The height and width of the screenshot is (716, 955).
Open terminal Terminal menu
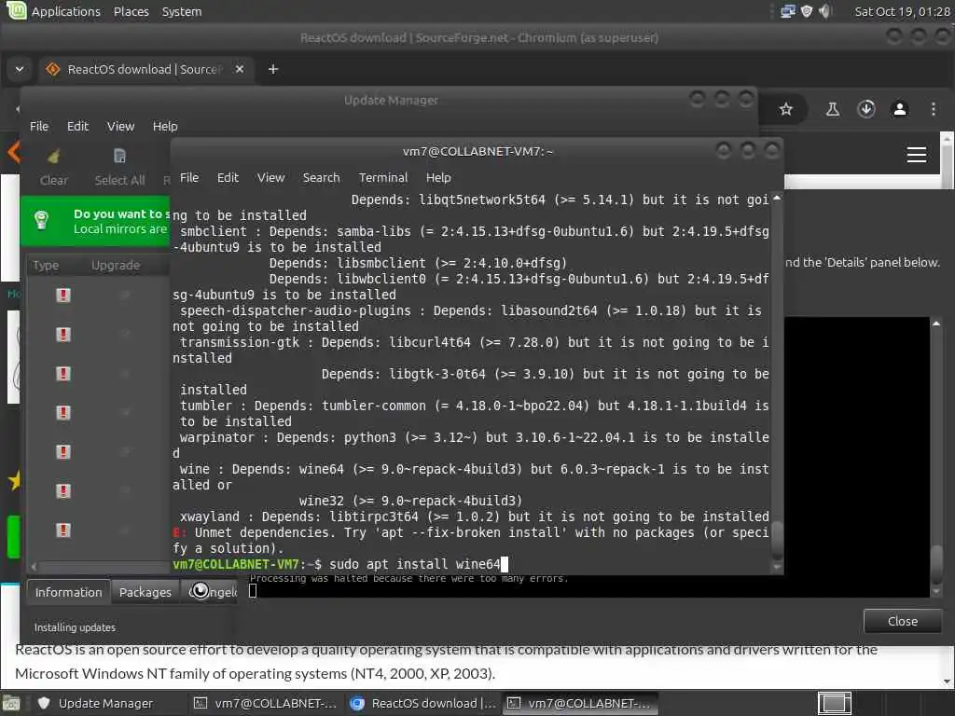point(383,178)
